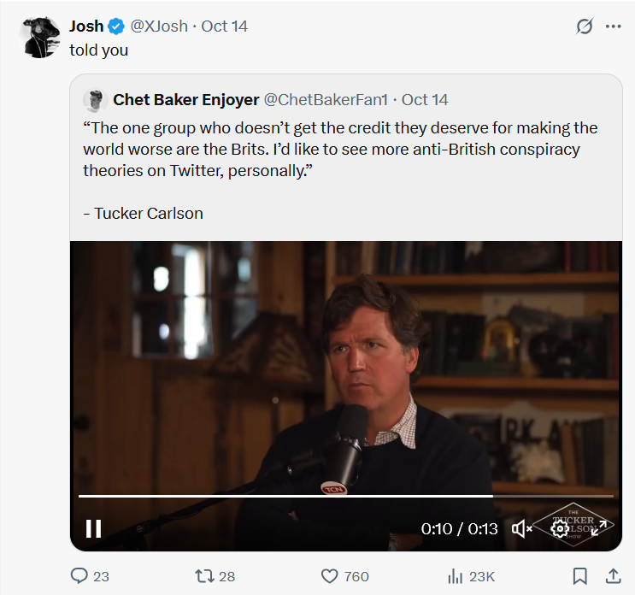This screenshot has width=635, height=595.
Task: Open Chet Baker Enjoyer's avatar
Action: [x=93, y=100]
